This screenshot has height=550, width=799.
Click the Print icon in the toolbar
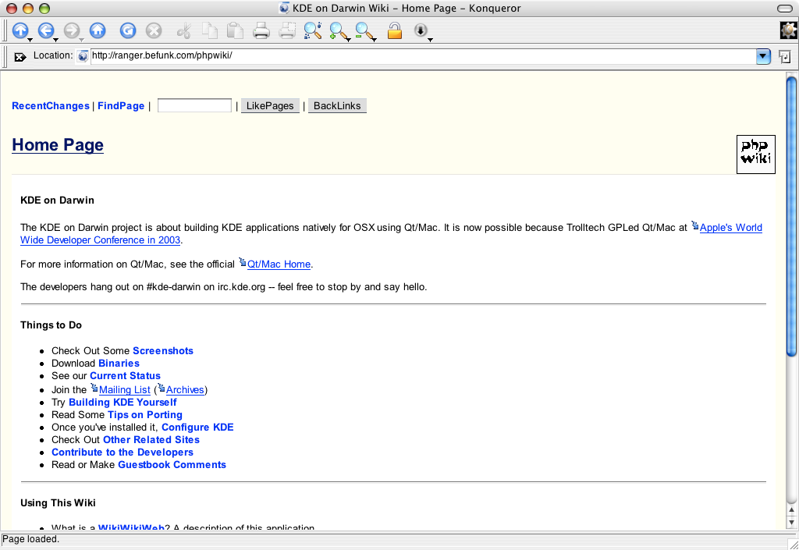[x=261, y=30]
